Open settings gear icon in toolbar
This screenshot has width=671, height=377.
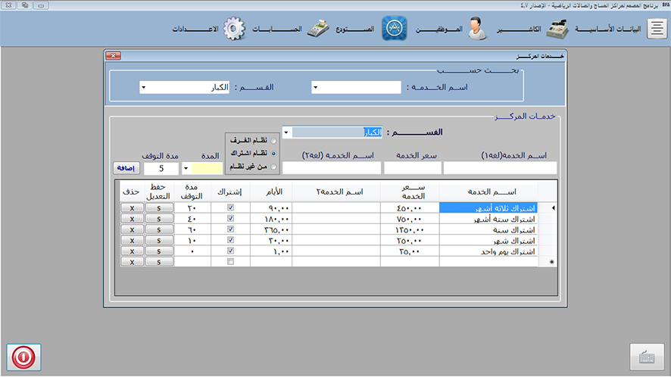(x=236, y=30)
